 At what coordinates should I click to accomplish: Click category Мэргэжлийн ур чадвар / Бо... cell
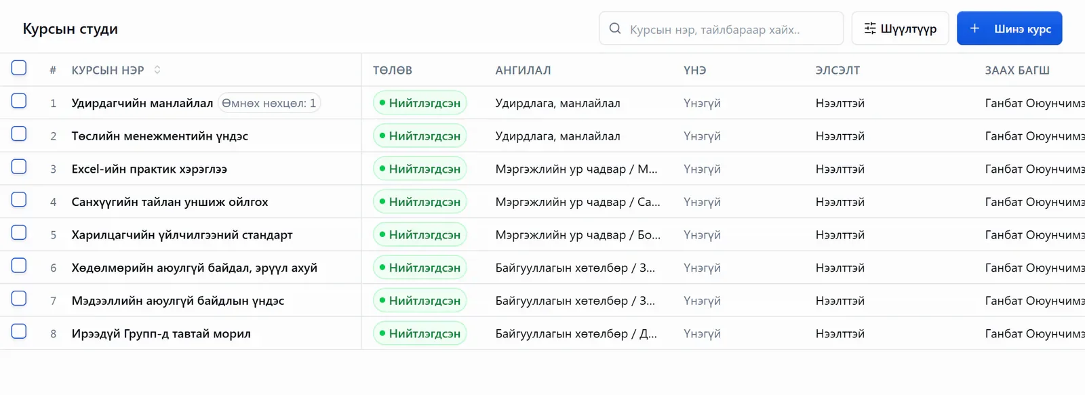578,235
